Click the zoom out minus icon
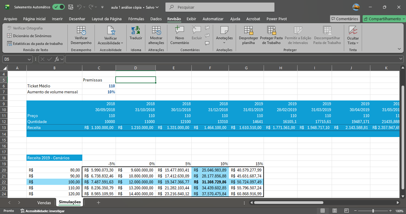406x214 pixels. (356, 211)
